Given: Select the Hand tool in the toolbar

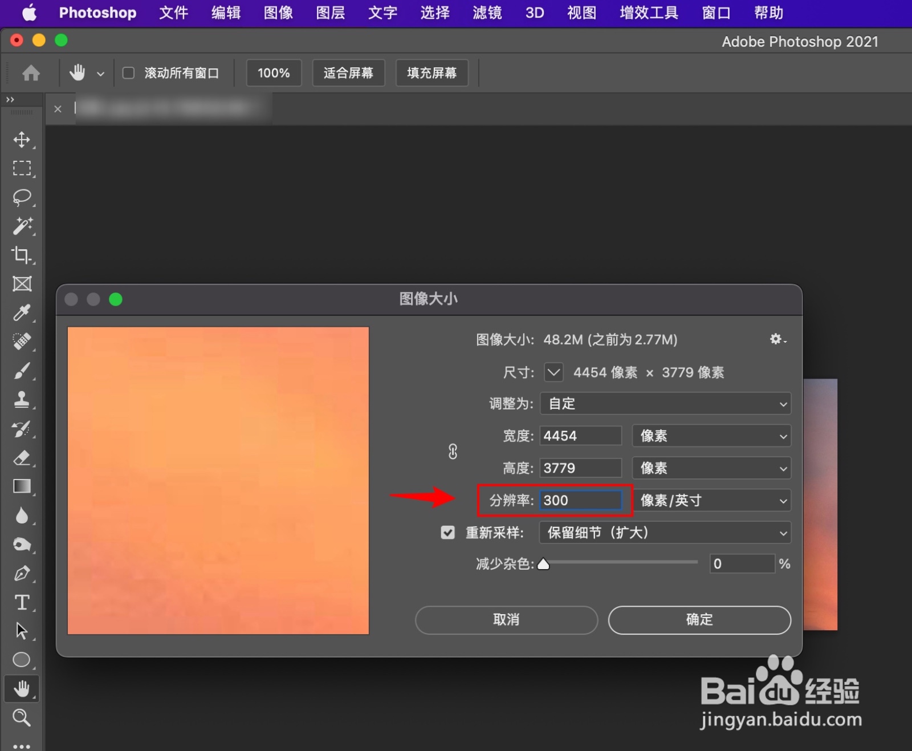Looking at the screenshot, I should pyautogui.click(x=22, y=689).
